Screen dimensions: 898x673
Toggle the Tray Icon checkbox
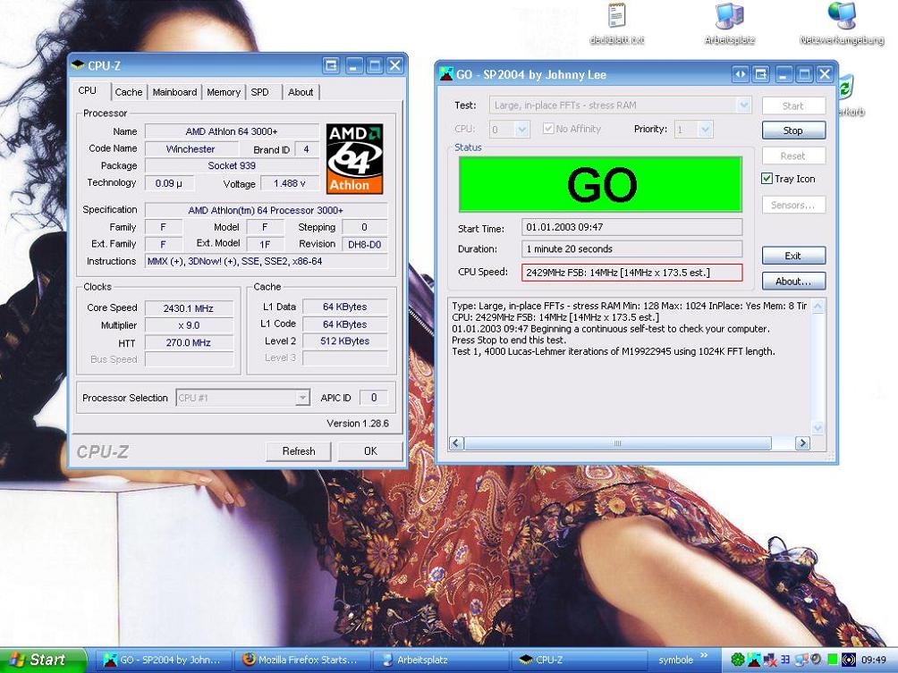pyautogui.click(x=767, y=179)
